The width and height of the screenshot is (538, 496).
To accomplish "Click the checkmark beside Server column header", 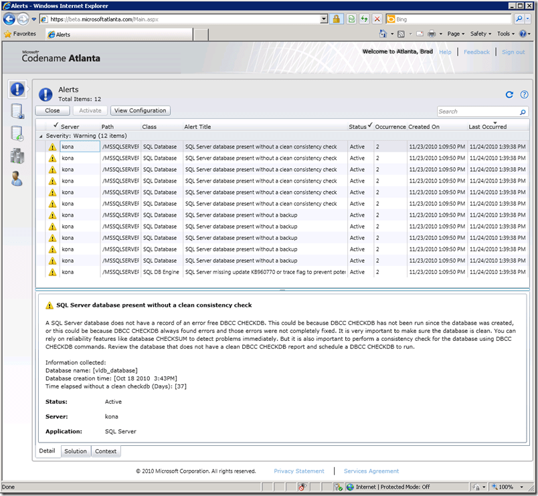I will point(56,126).
